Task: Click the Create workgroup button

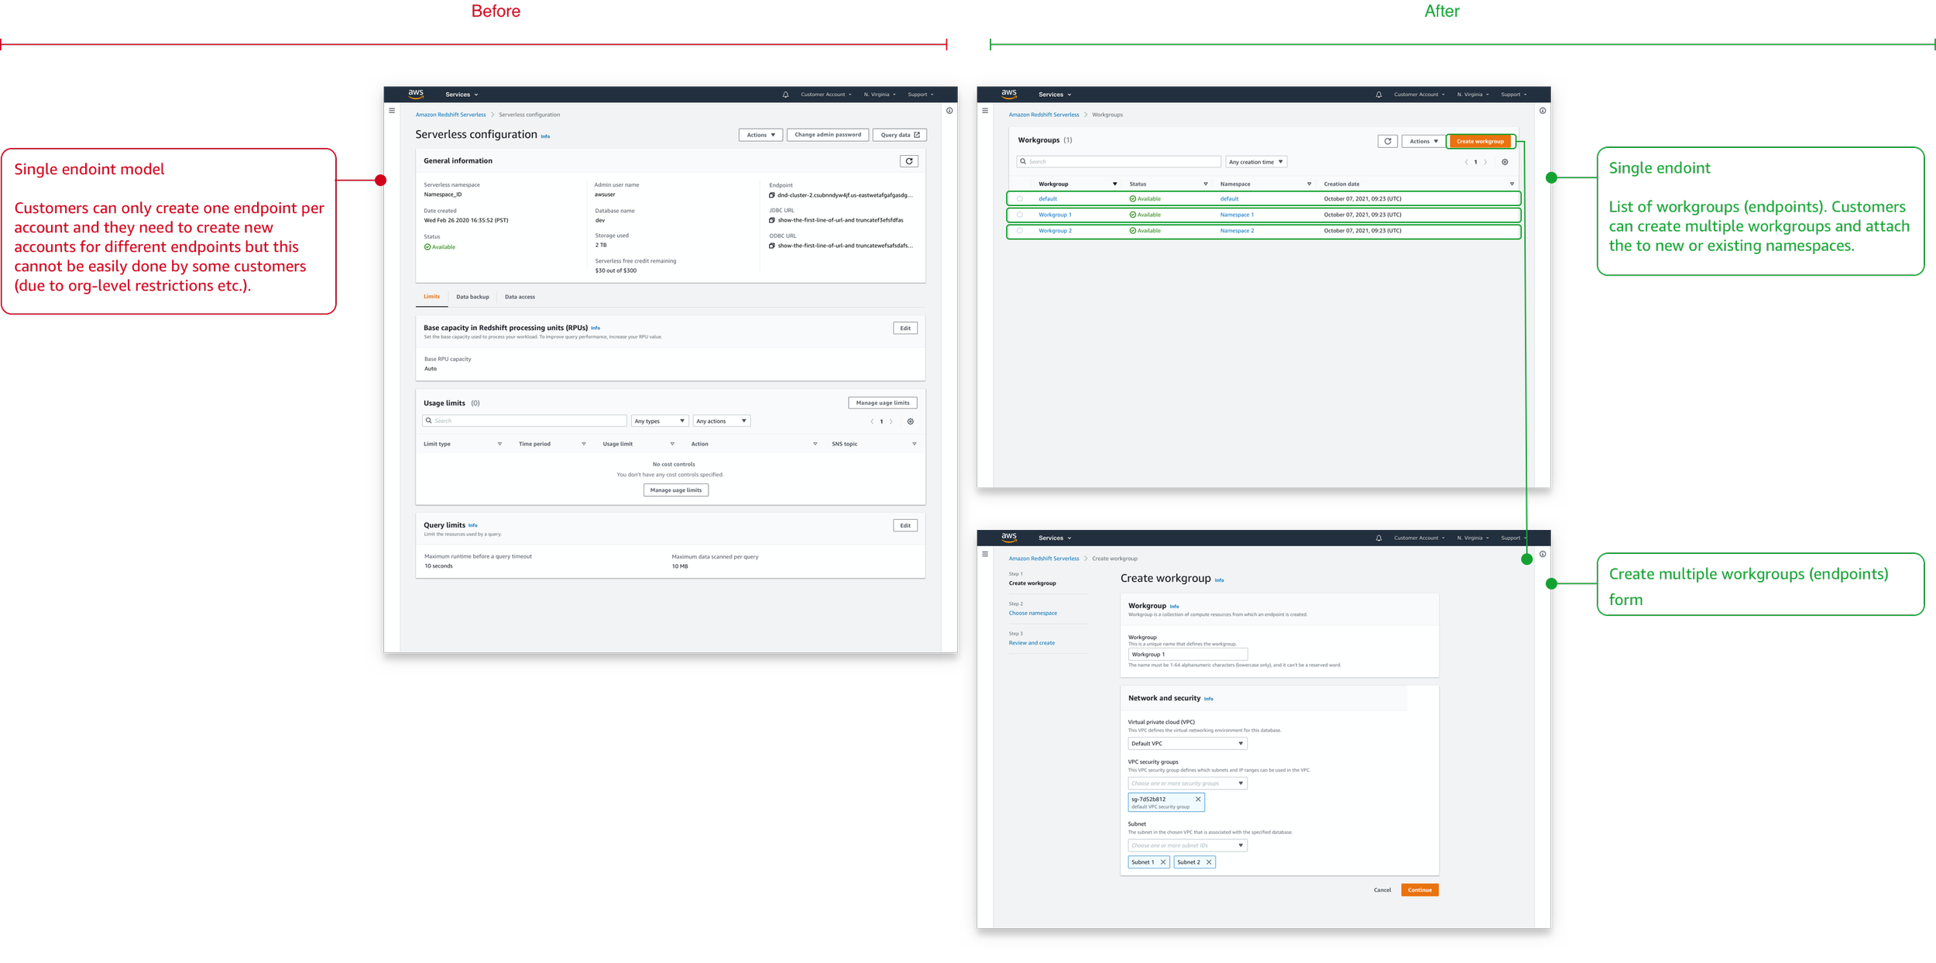Action: click(x=1479, y=141)
